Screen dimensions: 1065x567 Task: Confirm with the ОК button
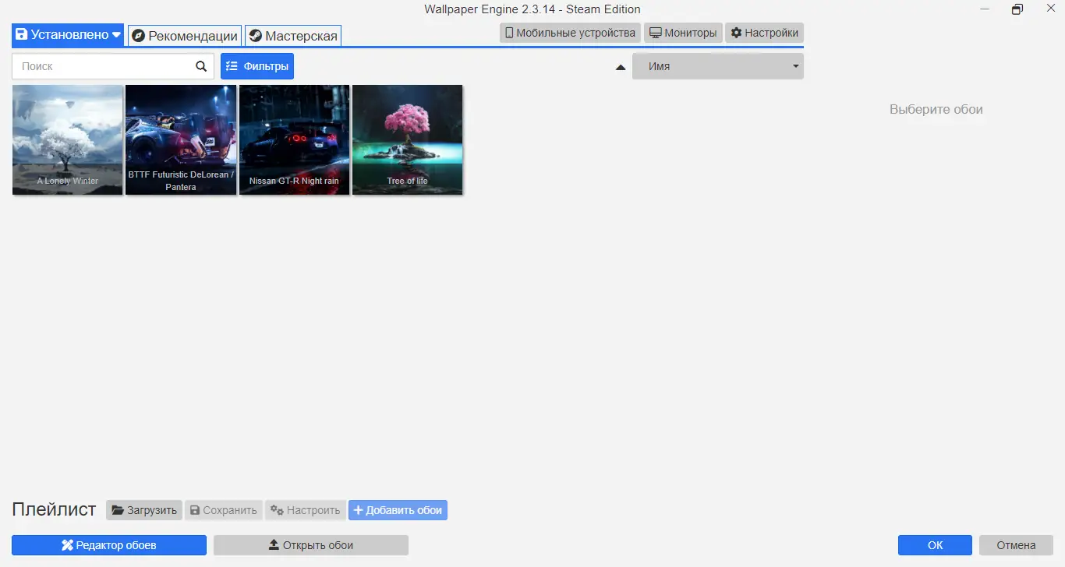click(x=935, y=545)
